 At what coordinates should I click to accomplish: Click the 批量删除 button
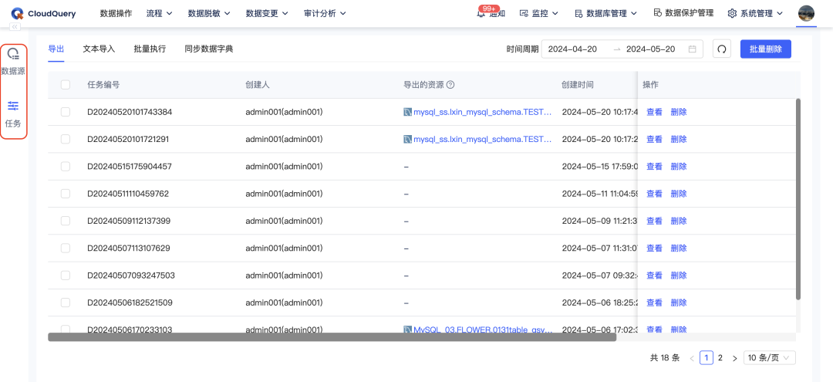[x=766, y=49]
